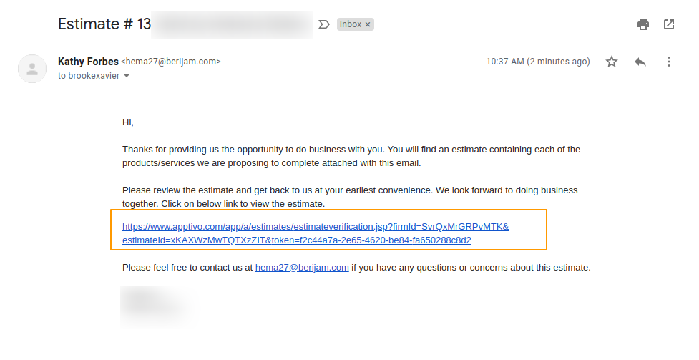The image size is (699, 360).
Task: Click the "to brookexavier" recipient text
Action: pos(89,76)
